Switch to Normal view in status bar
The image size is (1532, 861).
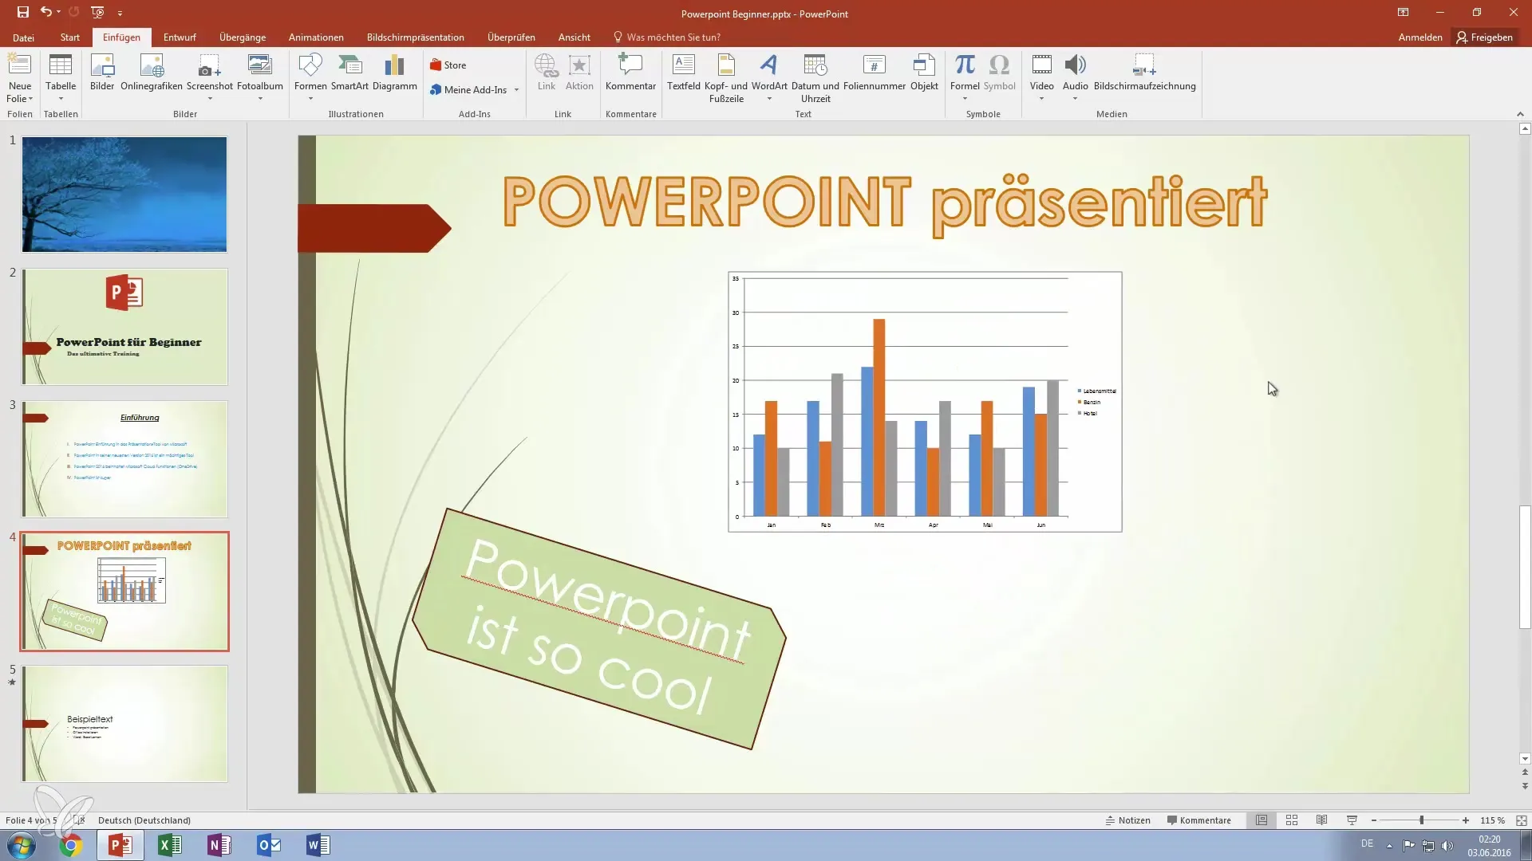click(1262, 820)
